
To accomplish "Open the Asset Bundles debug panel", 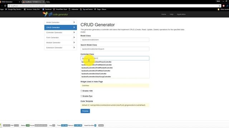I will tap(90, 126).
